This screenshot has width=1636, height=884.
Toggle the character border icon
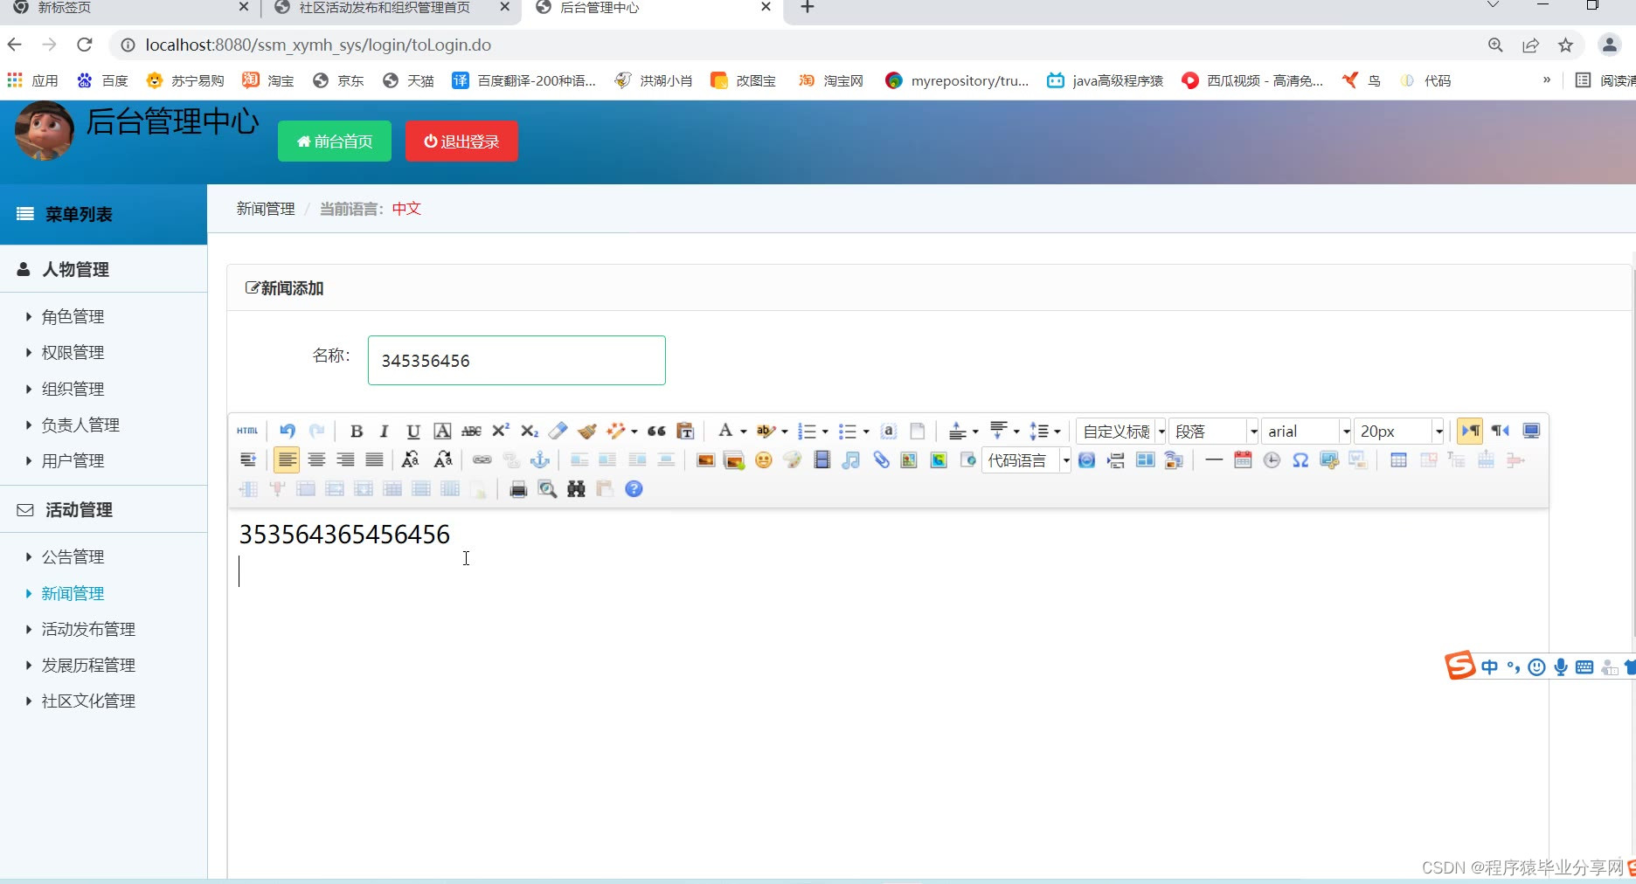point(442,431)
